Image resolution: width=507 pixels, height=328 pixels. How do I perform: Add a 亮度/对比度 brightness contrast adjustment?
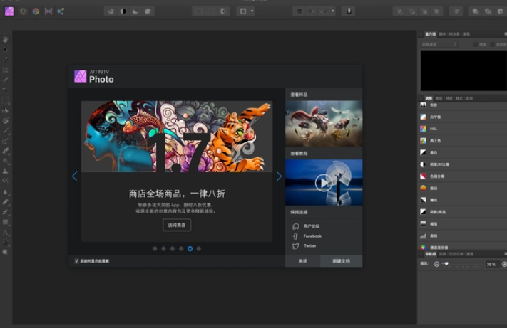click(x=462, y=164)
